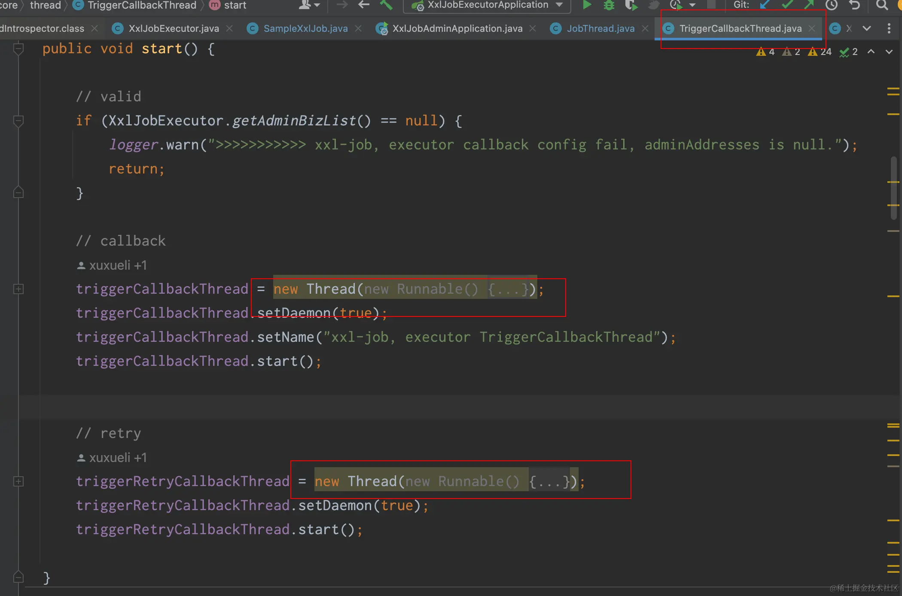Switch to the SampleXxlJob.java tab
902x596 pixels.
[x=305, y=28]
